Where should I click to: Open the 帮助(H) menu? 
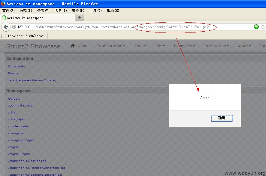click(x=113, y=11)
